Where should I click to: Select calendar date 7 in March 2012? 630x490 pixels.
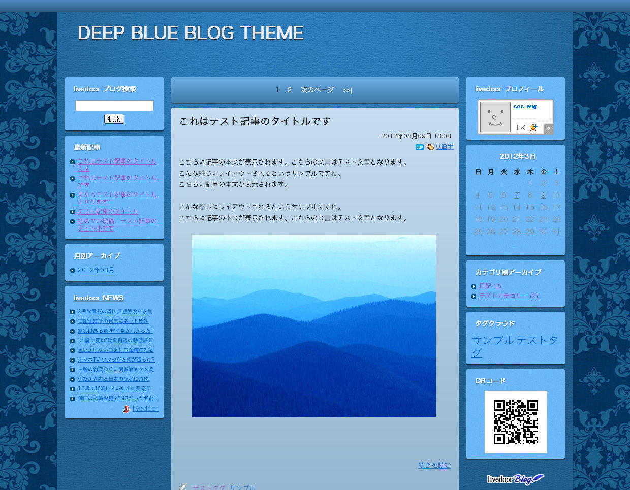(x=516, y=195)
